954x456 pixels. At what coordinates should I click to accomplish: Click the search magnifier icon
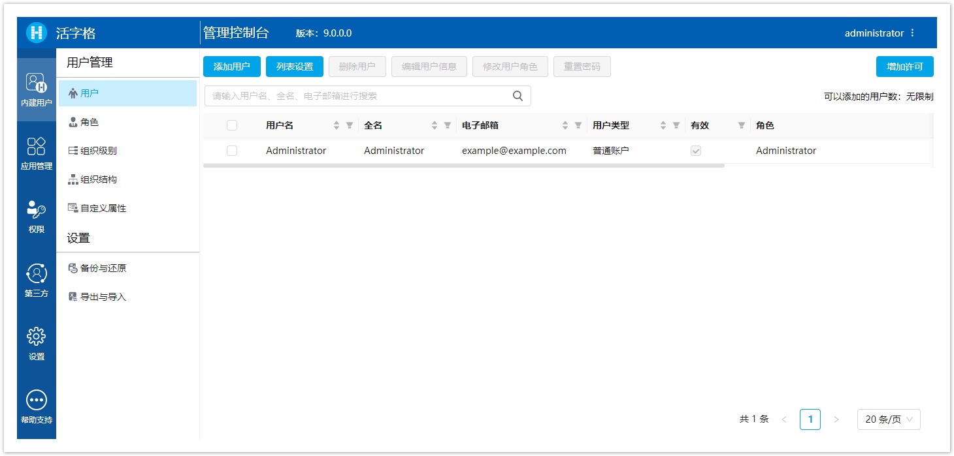click(x=518, y=96)
